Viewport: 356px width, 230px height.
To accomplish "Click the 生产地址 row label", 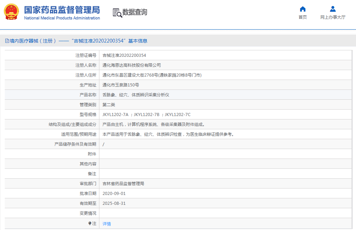I will point(88,85).
